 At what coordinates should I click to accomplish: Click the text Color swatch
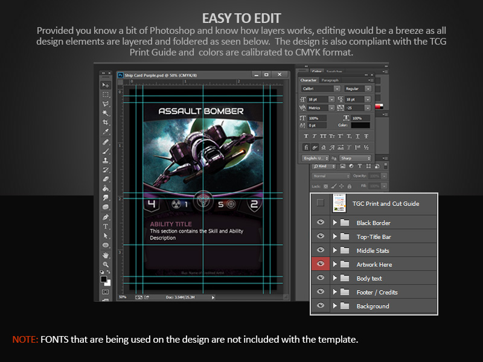click(360, 125)
